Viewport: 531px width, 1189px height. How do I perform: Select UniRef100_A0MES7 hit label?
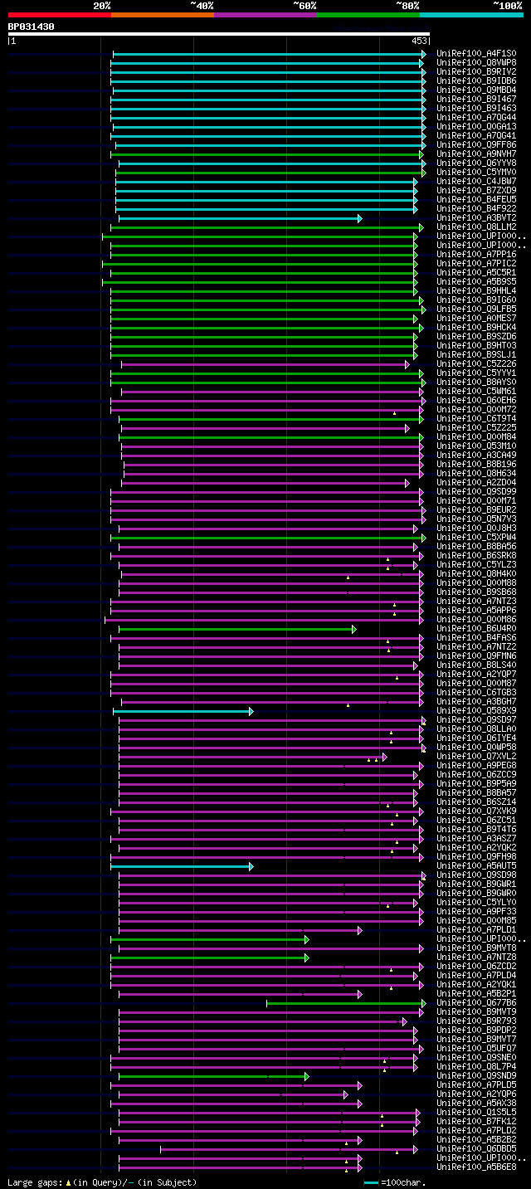[476, 318]
